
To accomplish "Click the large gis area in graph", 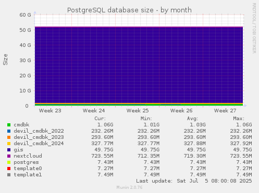I will pyautogui.click(x=139, y=65).
